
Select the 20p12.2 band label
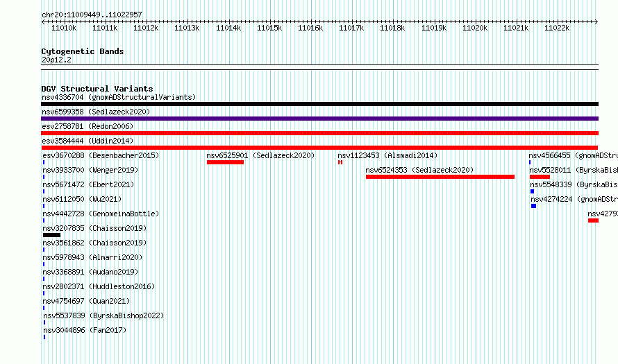click(x=56, y=60)
